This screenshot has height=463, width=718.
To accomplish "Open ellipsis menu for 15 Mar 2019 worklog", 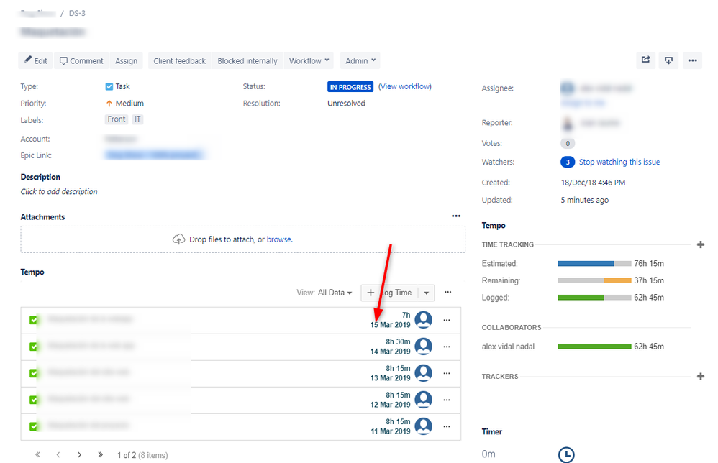I will [x=447, y=320].
